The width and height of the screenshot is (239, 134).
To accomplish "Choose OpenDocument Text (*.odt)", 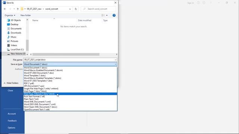I will (x=70, y=109).
